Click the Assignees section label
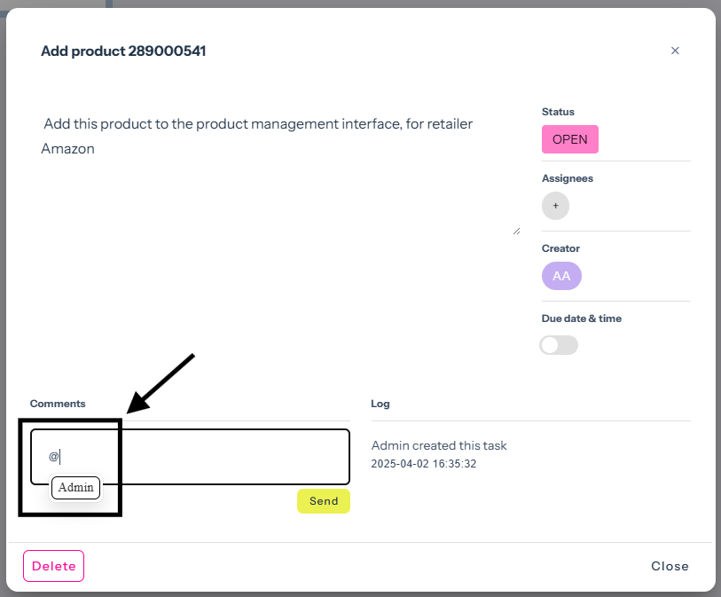721x597 pixels. [567, 178]
